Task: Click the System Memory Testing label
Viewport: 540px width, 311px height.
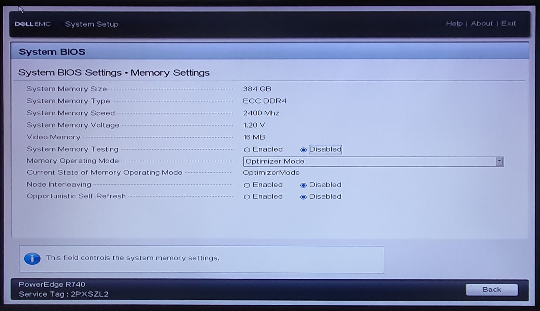Action: tap(73, 149)
